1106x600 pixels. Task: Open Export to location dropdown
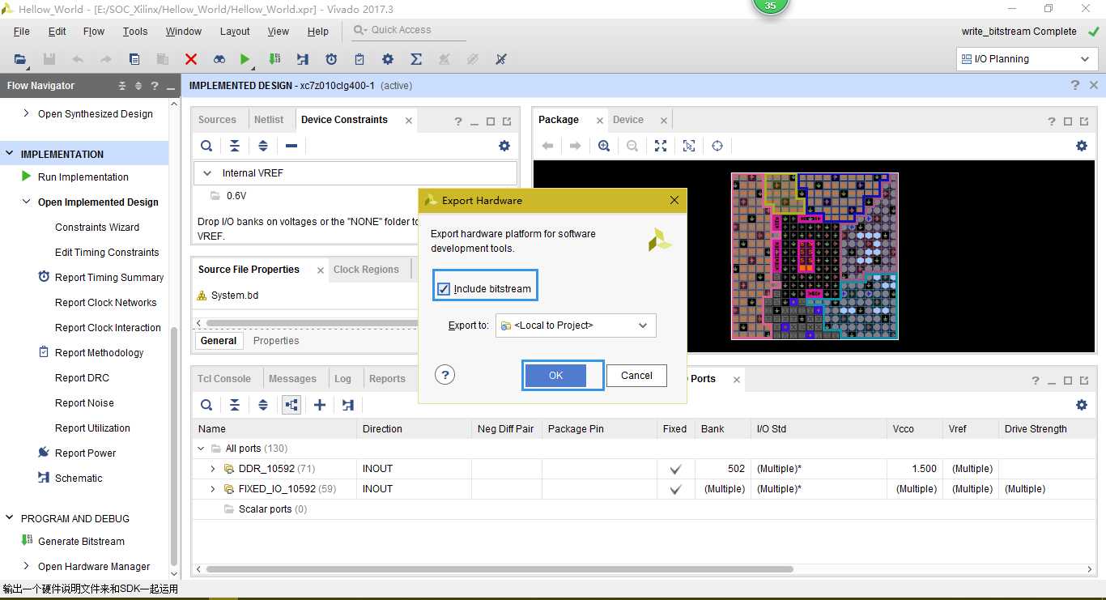tap(576, 326)
